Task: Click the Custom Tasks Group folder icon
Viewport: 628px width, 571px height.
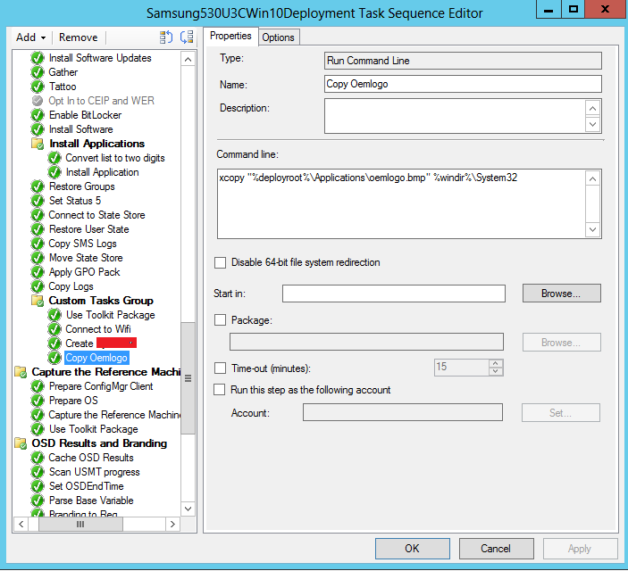Action: [x=38, y=301]
